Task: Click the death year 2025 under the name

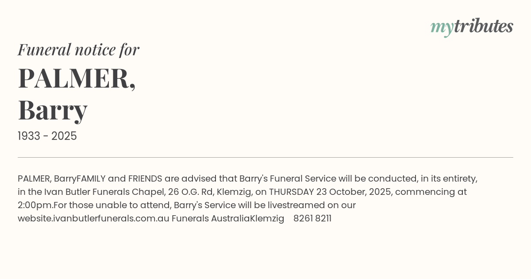Action: (x=64, y=136)
